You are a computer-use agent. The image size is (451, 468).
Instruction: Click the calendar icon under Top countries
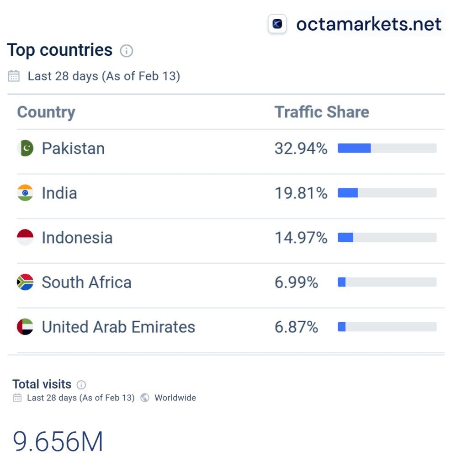point(14,76)
